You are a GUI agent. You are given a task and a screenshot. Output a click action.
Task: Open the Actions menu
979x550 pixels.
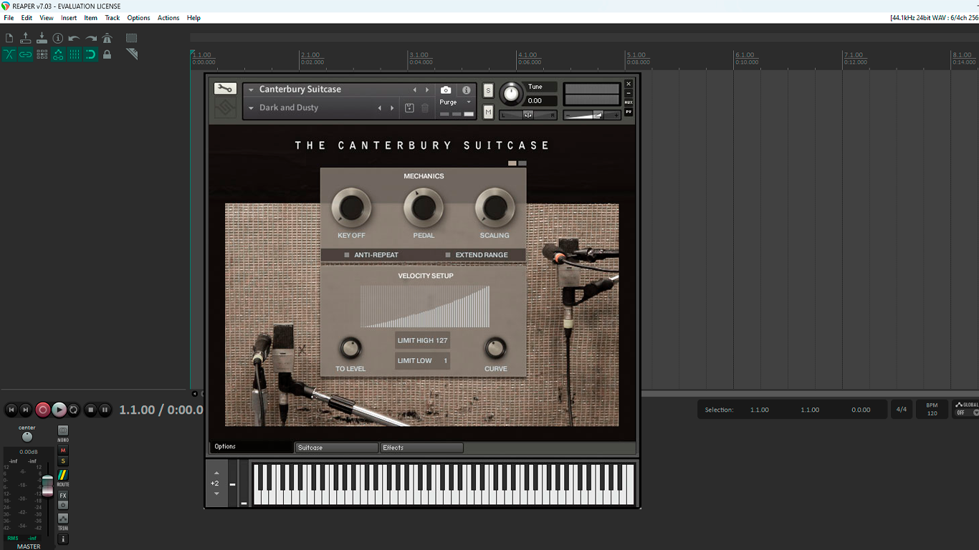[x=168, y=18]
